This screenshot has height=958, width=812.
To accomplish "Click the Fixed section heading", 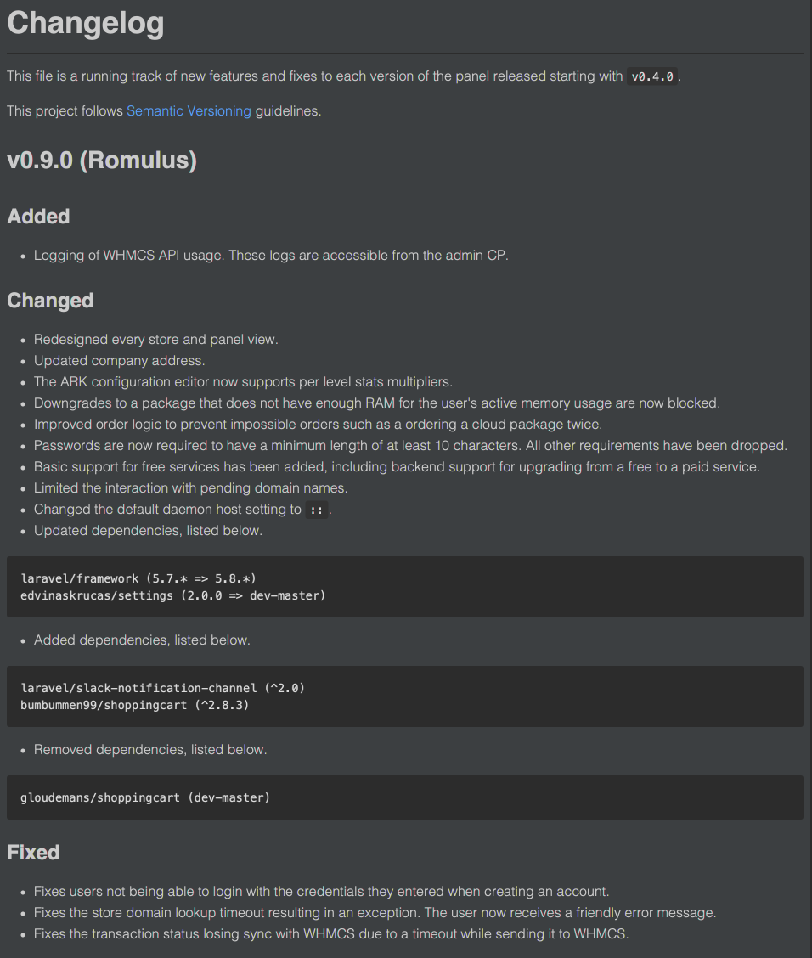I will coord(33,853).
